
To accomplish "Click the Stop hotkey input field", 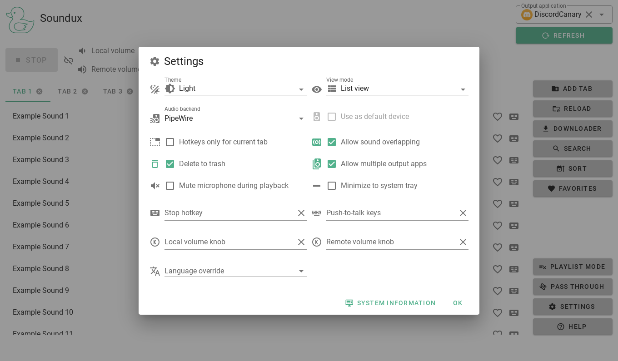I will (229, 213).
